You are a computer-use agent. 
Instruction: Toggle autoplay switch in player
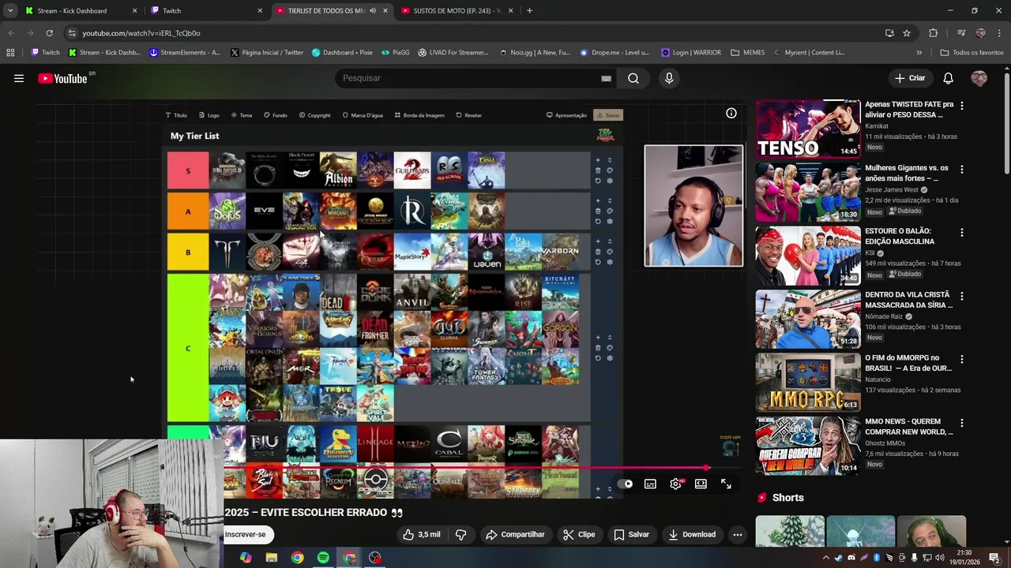[625, 484]
